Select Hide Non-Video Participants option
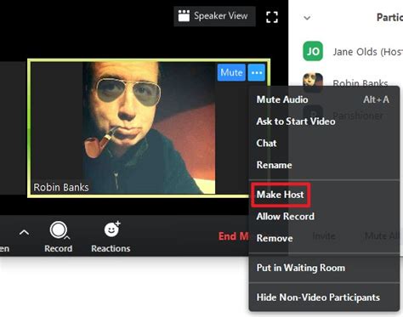 pyautogui.click(x=324, y=297)
